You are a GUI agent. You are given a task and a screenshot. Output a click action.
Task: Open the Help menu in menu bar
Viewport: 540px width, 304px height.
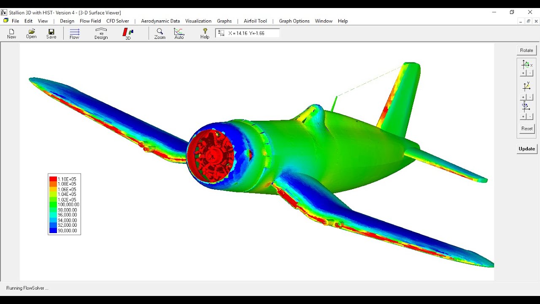click(343, 21)
